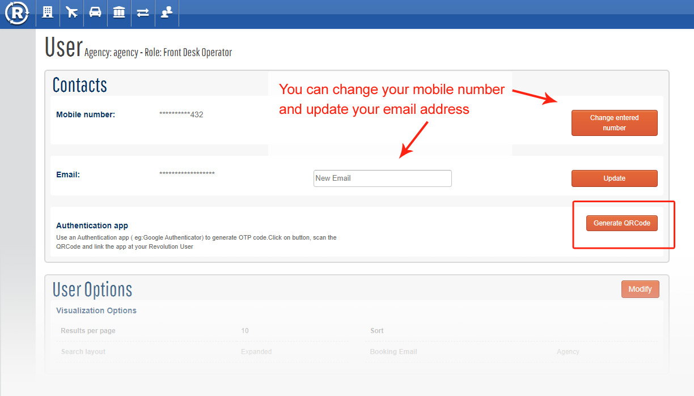
Task: Click the circular R logo
Action: [x=16, y=14]
